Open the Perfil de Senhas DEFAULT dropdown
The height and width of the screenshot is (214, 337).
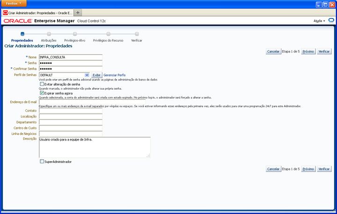64,75
